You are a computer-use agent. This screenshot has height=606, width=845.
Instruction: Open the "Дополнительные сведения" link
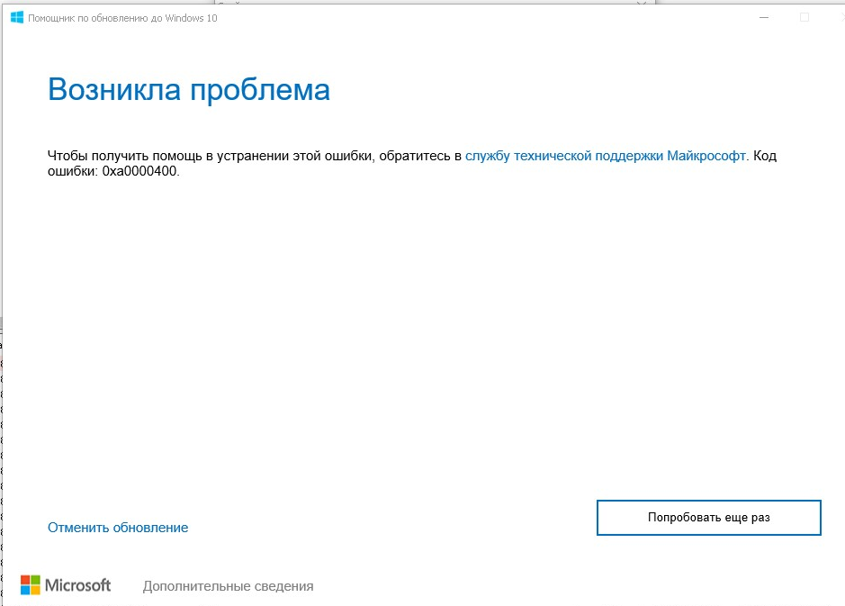tap(228, 586)
